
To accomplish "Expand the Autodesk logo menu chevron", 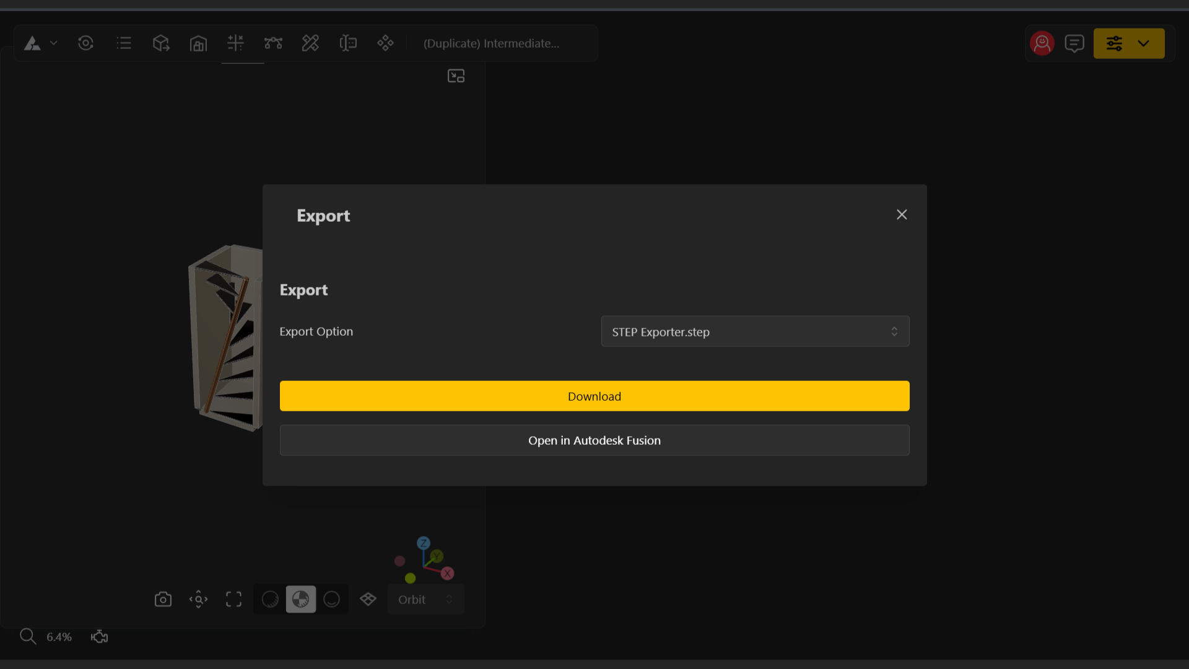I will [54, 43].
